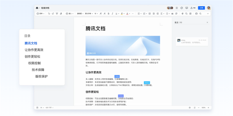This screenshot has width=233, height=116.
Task: Open the word count dropdown
Action: (x=50, y=108)
